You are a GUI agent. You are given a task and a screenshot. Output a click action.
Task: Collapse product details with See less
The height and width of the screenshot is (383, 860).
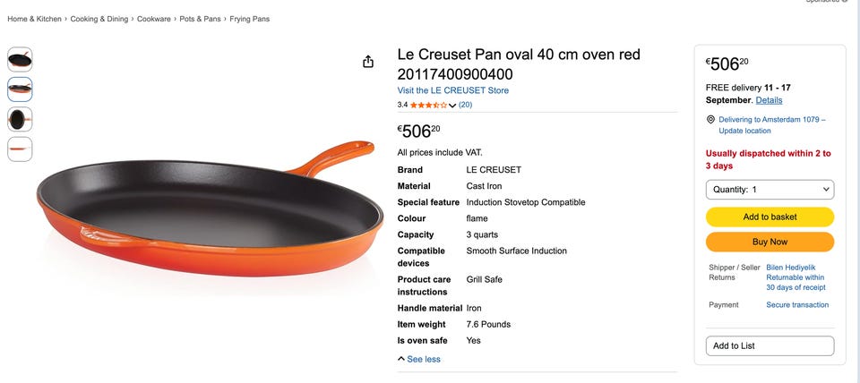[419, 360]
